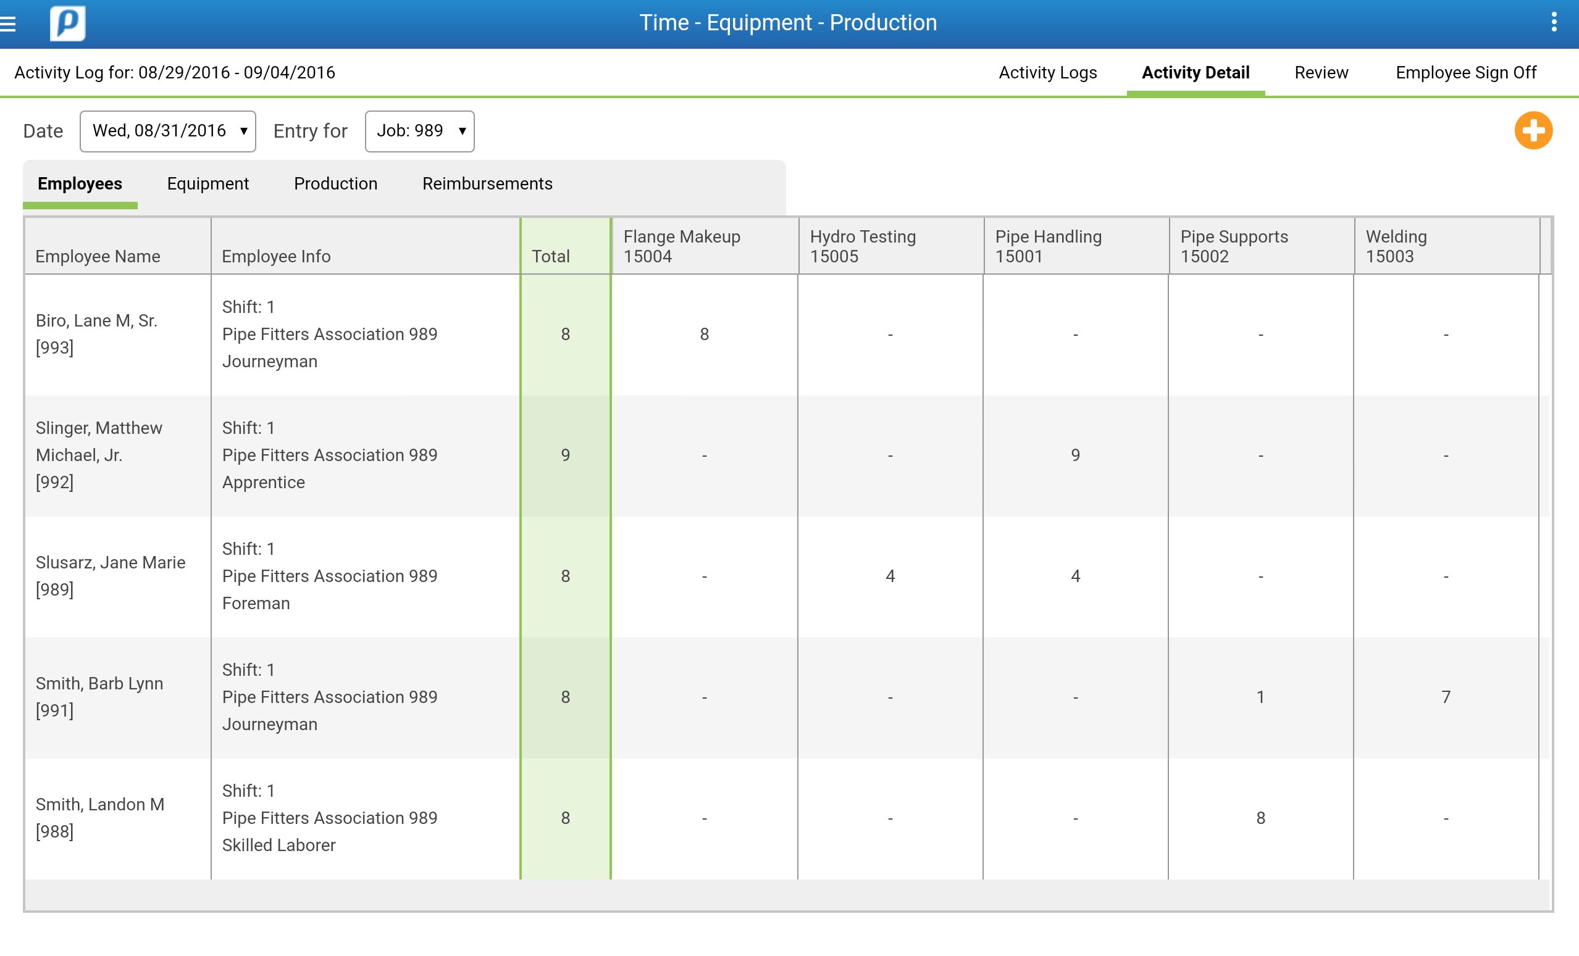Click the orange add entry button
This screenshot has height=956, width=1579.
pyautogui.click(x=1533, y=131)
